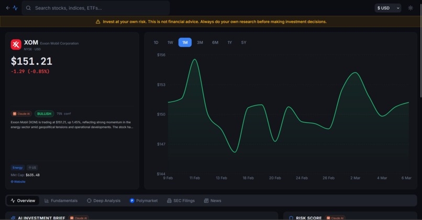Click the 75% conf label

63,113
